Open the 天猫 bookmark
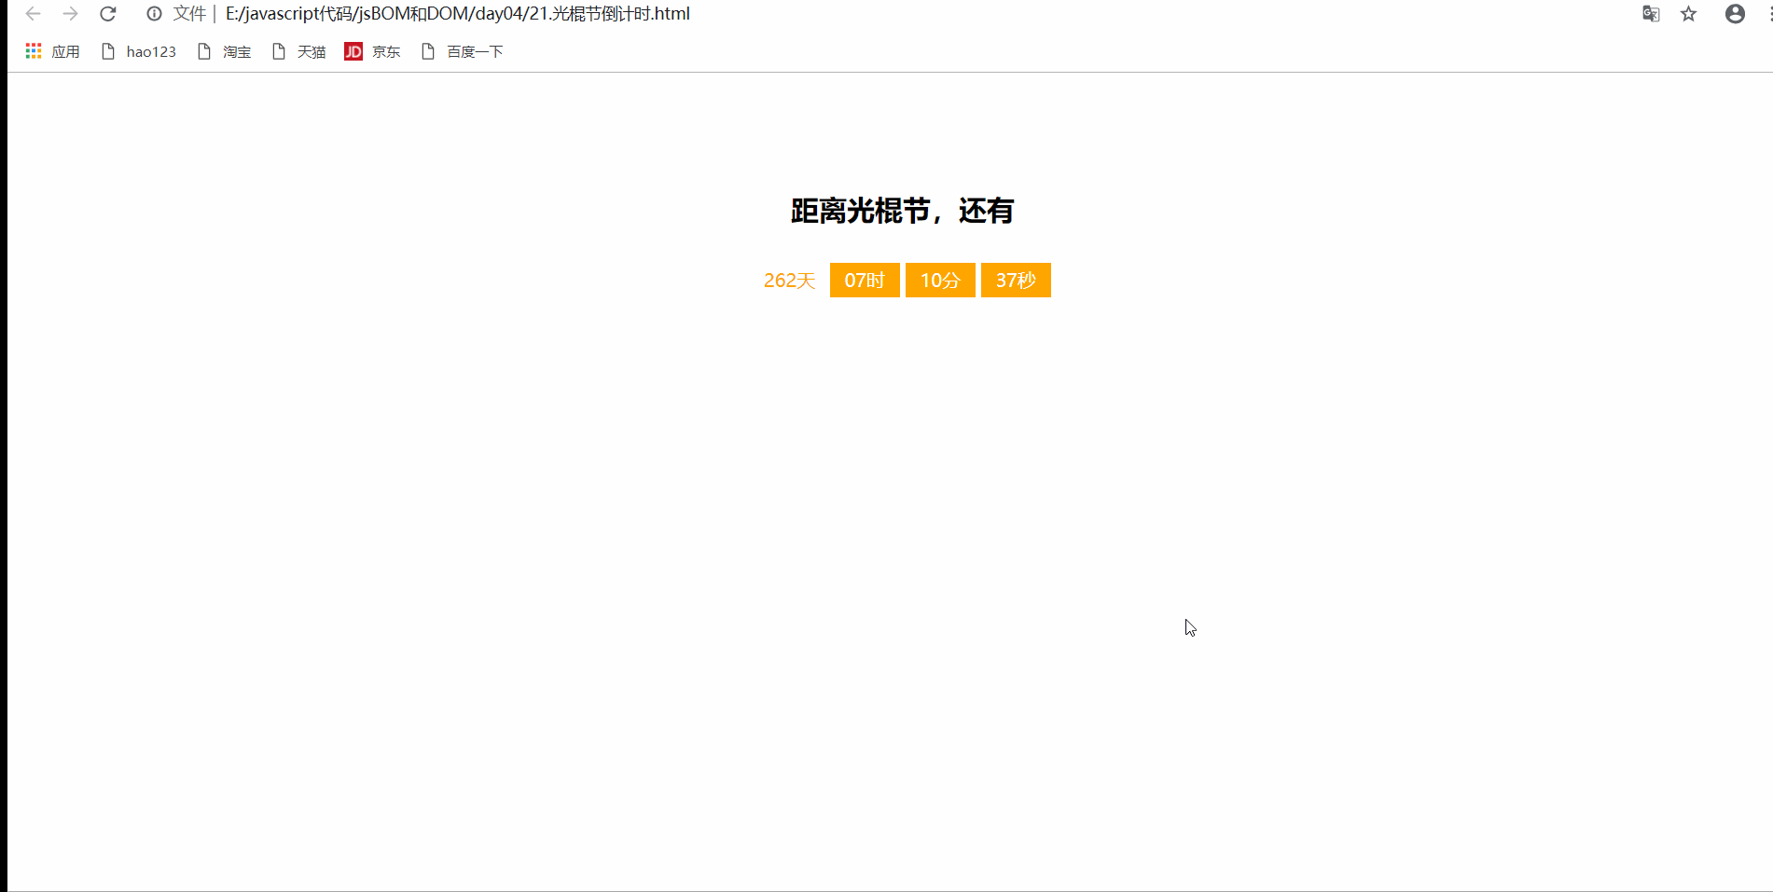1773x892 pixels. tap(299, 51)
